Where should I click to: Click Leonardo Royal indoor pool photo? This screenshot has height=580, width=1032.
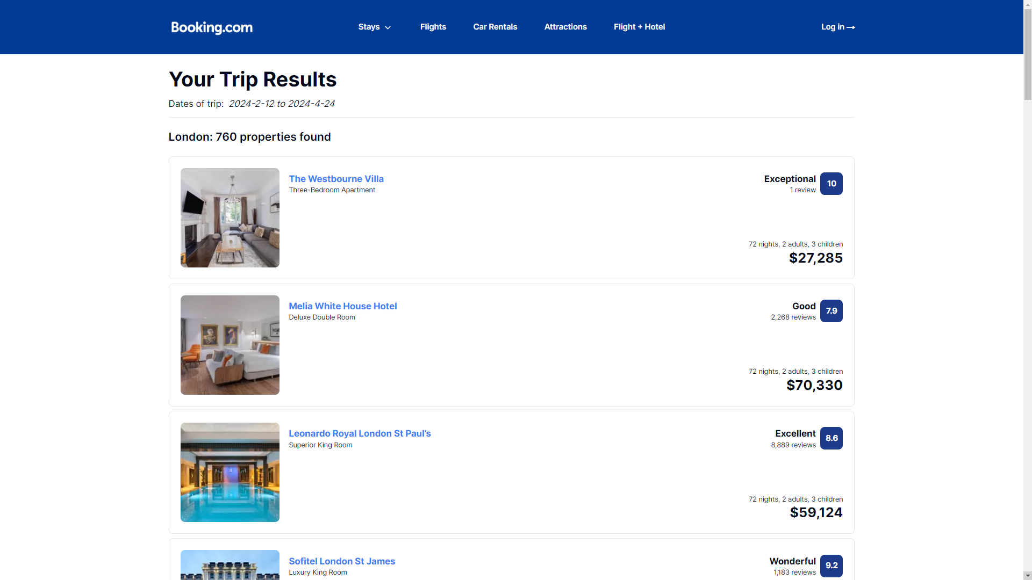pyautogui.click(x=230, y=472)
